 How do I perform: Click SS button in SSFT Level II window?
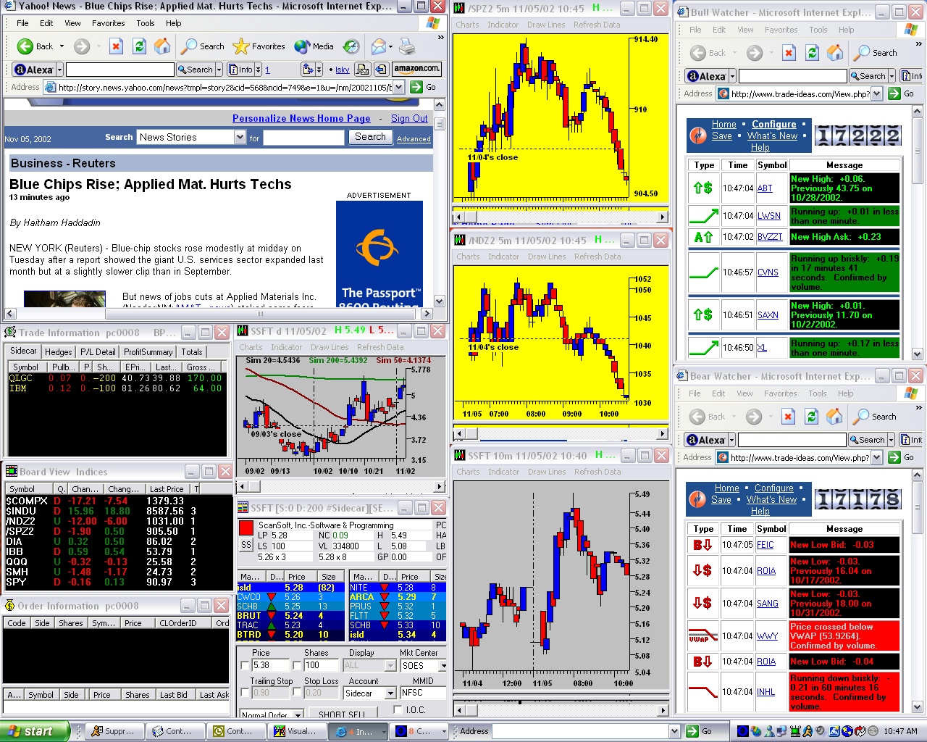click(x=246, y=545)
